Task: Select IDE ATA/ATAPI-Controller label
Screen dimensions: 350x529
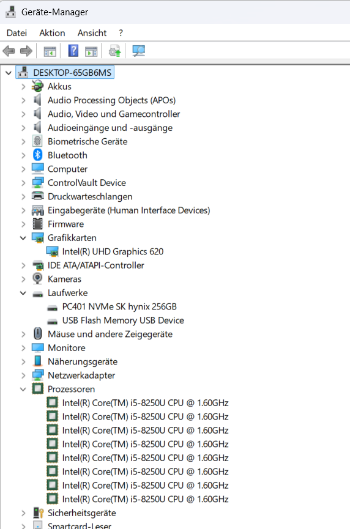Action: 96,265
